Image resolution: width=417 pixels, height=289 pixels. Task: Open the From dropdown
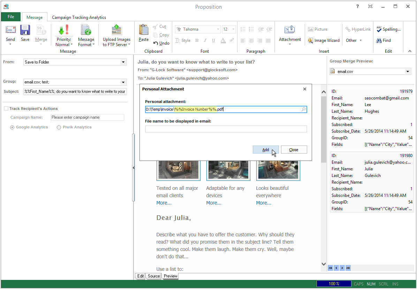coord(123,62)
